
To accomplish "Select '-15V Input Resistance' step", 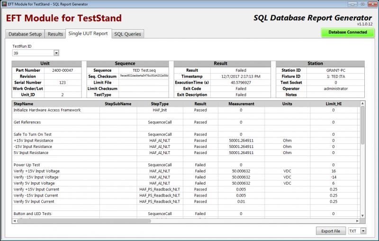I will 185,146.
